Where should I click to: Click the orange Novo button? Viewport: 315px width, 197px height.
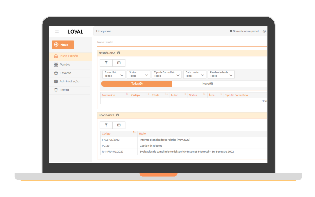pos(63,45)
